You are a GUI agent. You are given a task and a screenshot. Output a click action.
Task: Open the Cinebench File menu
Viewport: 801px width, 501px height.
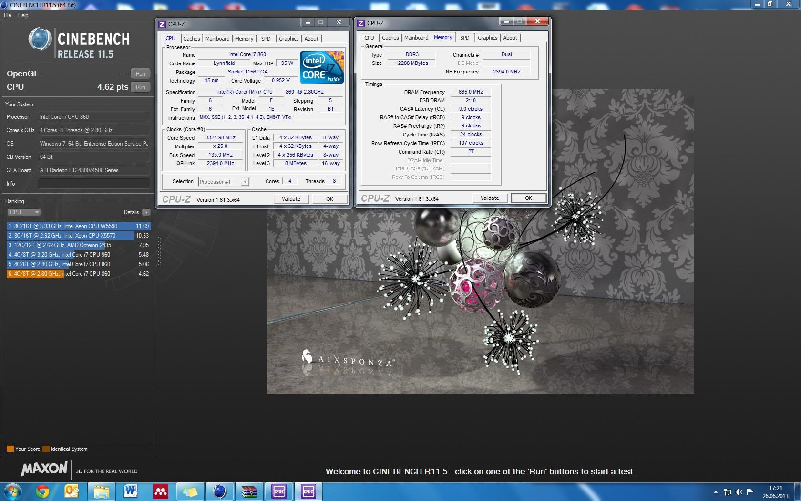point(8,15)
